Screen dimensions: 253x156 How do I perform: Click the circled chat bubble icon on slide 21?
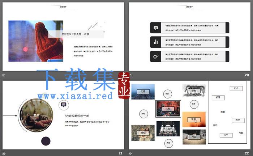pos(64,105)
